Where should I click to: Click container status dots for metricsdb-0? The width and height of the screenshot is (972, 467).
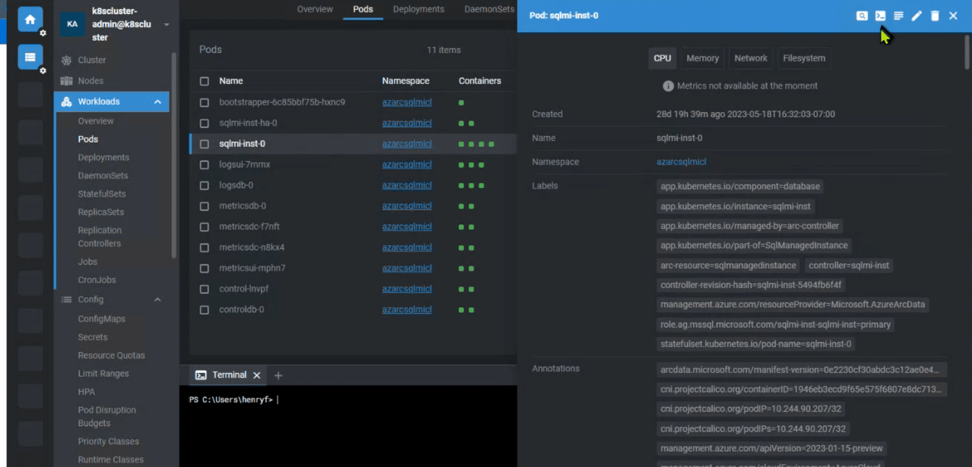point(466,207)
